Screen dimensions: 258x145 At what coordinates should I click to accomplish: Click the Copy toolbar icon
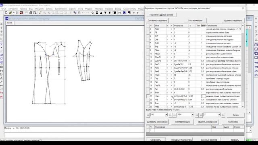coord(75,12)
